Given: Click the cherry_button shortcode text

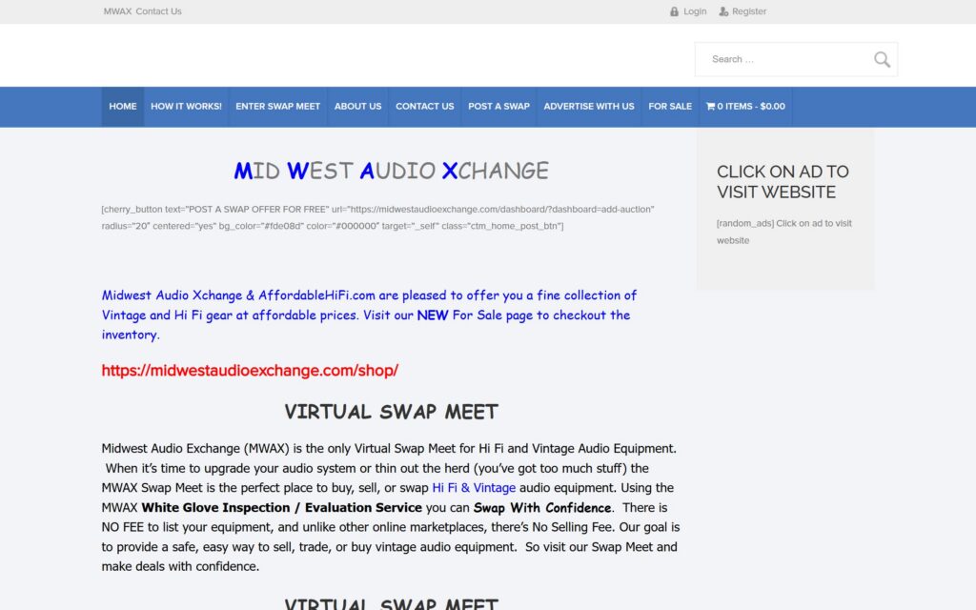Looking at the screenshot, I should (x=377, y=217).
